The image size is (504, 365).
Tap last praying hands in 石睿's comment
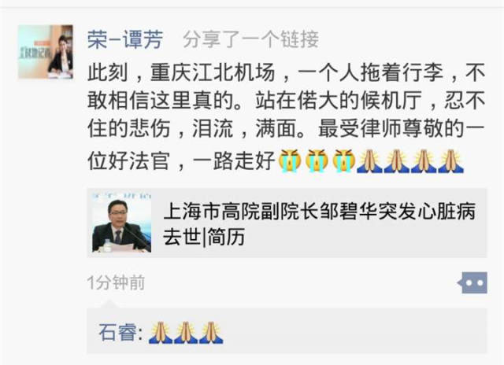click(211, 333)
